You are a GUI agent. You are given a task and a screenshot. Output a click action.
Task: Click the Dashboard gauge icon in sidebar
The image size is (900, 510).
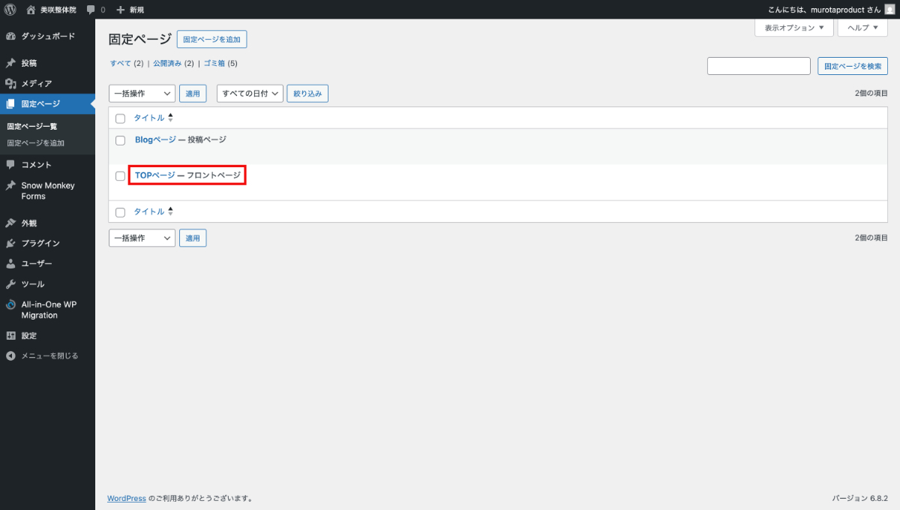point(10,36)
